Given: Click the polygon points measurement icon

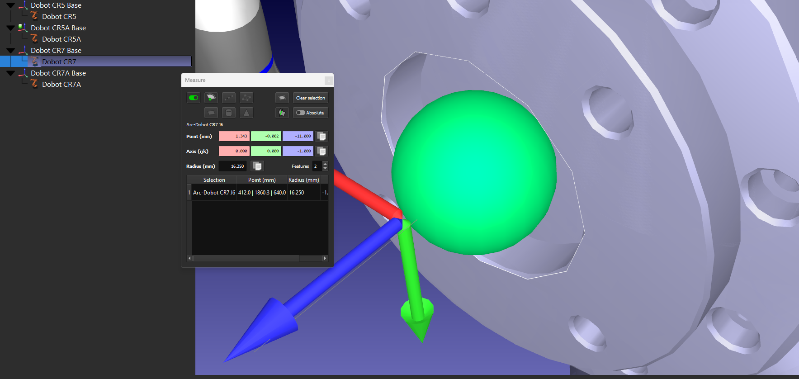Looking at the screenshot, I should 246,98.
